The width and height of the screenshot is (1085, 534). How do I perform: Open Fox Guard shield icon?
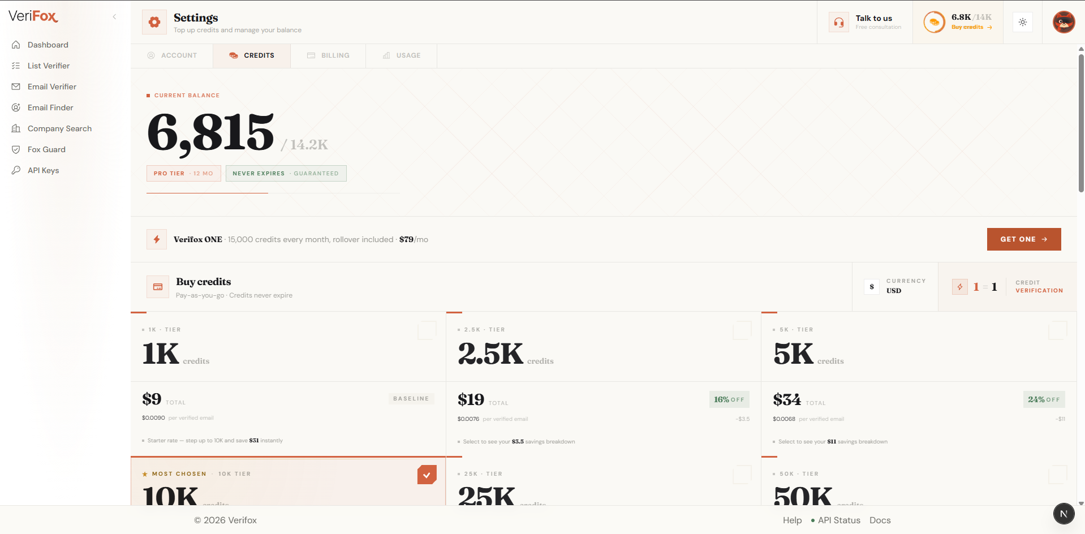[x=16, y=149]
